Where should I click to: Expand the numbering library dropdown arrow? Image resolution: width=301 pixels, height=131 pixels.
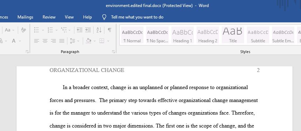(57, 30)
